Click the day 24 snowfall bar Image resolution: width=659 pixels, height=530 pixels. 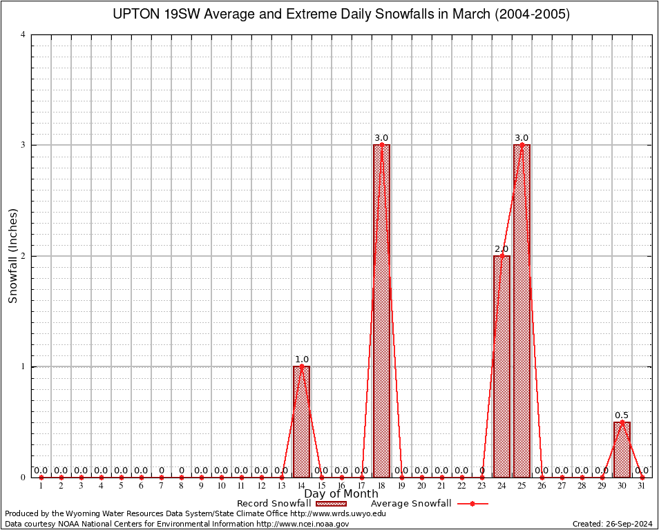[x=502, y=366]
